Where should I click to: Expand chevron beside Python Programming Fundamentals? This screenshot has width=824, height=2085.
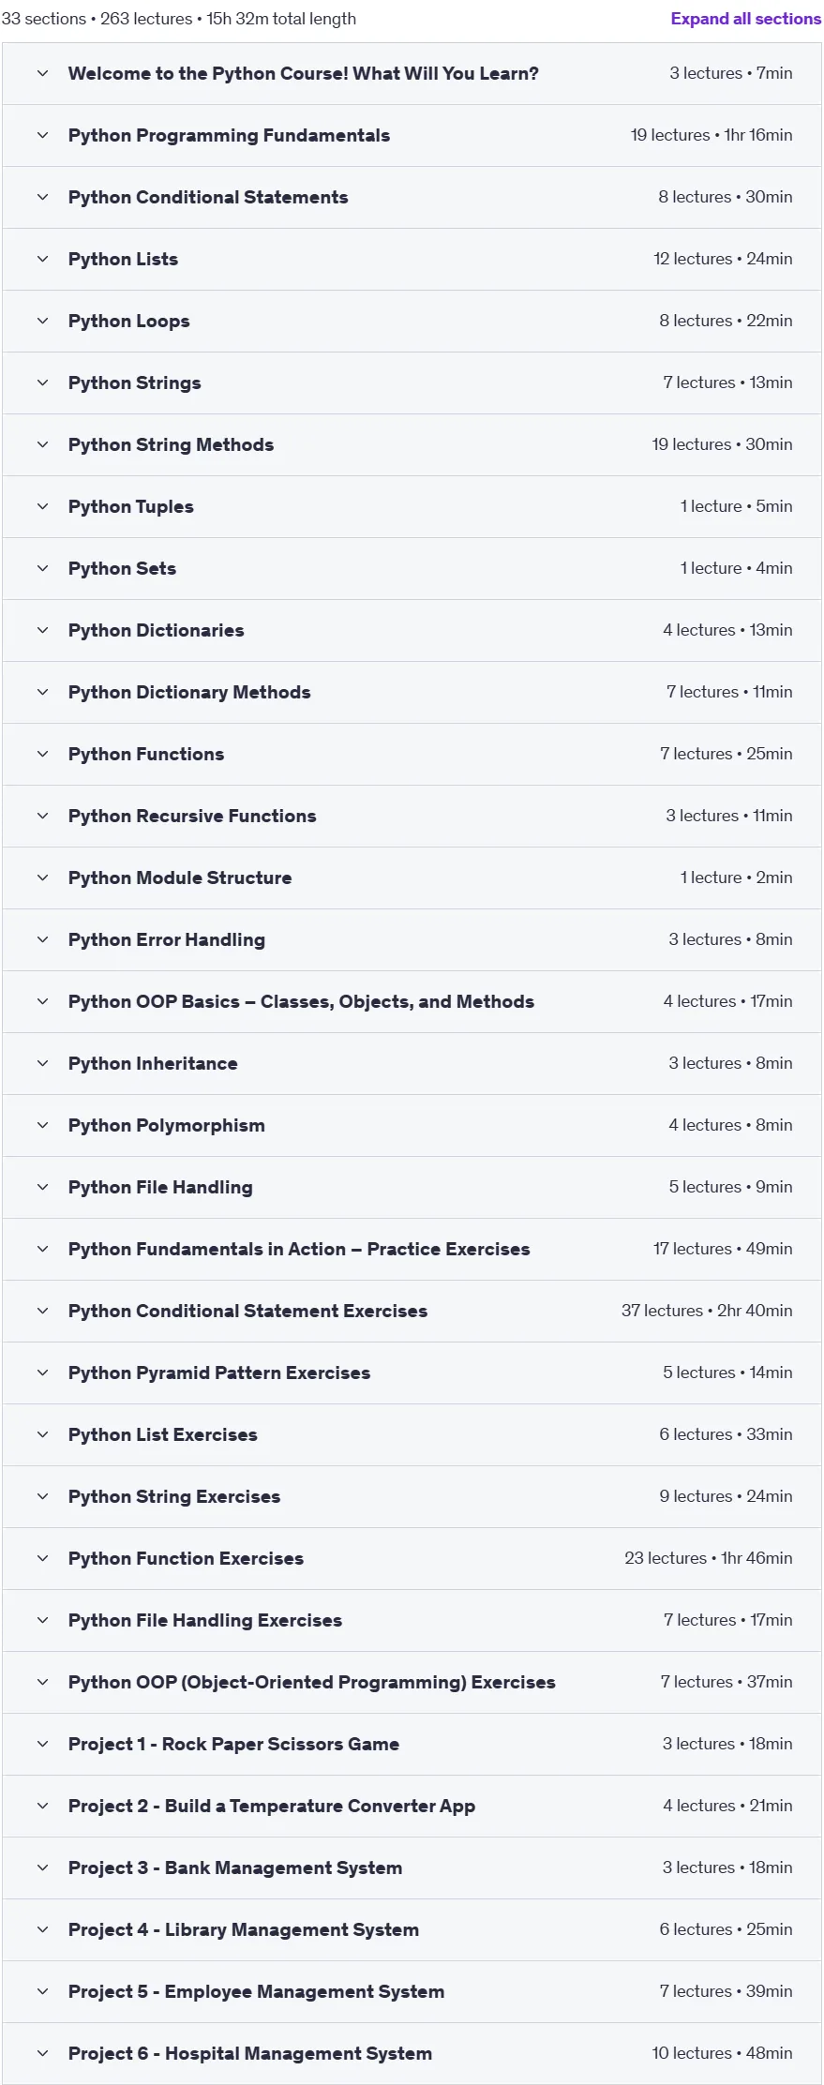pos(42,135)
